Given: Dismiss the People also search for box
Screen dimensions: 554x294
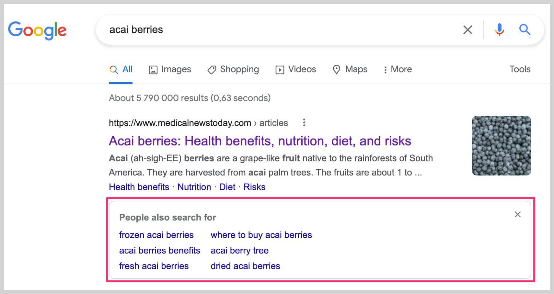Looking at the screenshot, I should click(x=517, y=214).
